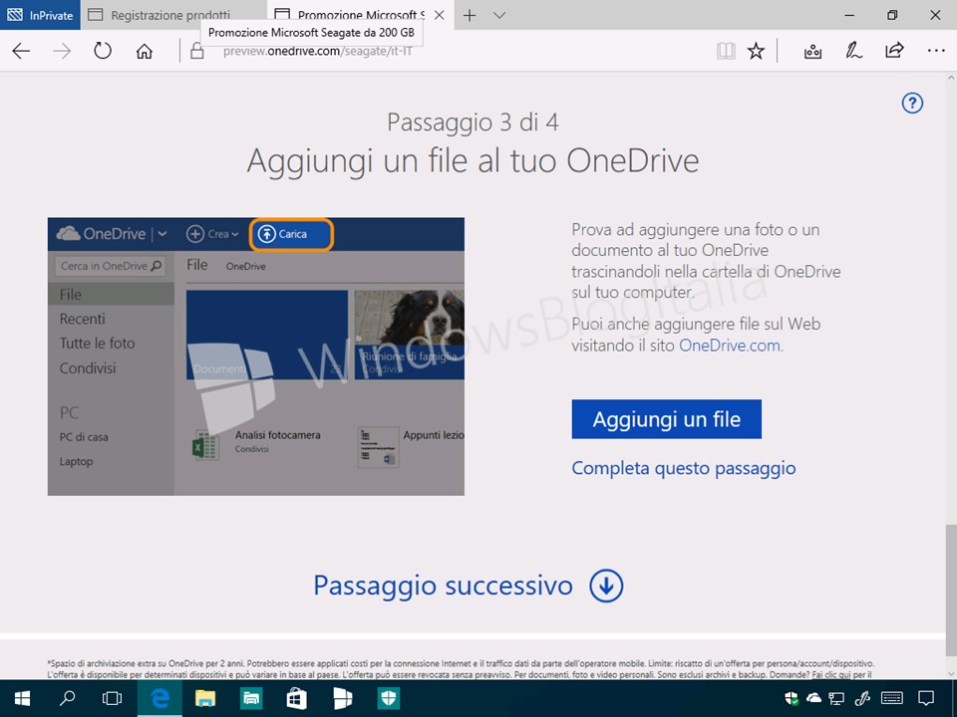Open the white flag taskbar app
This screenshot has height=717, width=957.
click(342, 698)
